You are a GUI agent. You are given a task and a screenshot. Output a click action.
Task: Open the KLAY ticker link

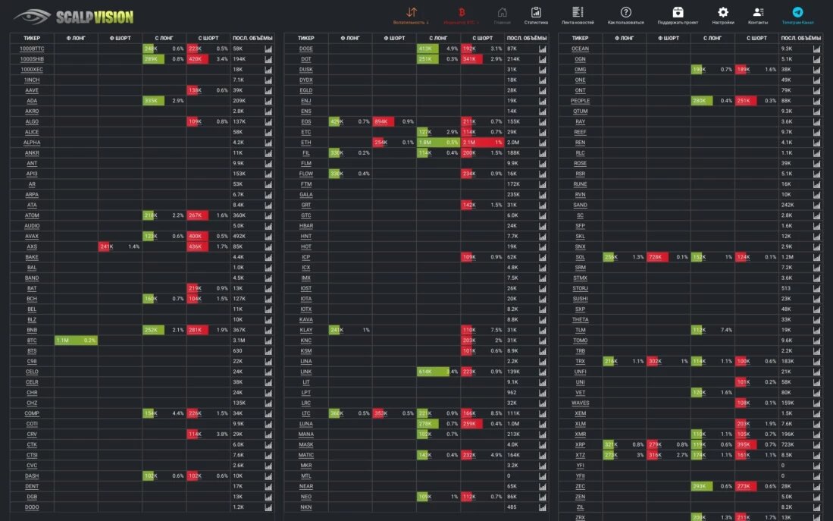[x=306, y=330]
